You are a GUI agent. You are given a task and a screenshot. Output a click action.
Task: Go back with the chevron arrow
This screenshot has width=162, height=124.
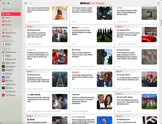pos(31,3)
